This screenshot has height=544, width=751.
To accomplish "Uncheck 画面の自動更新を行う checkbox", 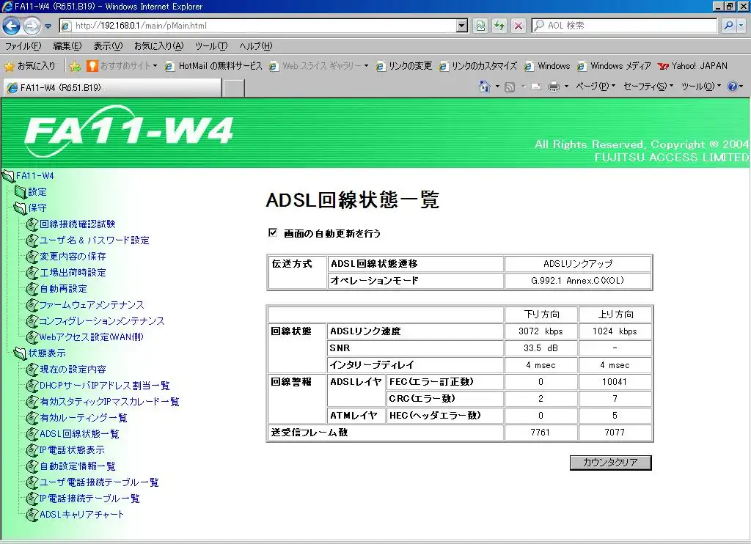I will [x=273, y=233].
